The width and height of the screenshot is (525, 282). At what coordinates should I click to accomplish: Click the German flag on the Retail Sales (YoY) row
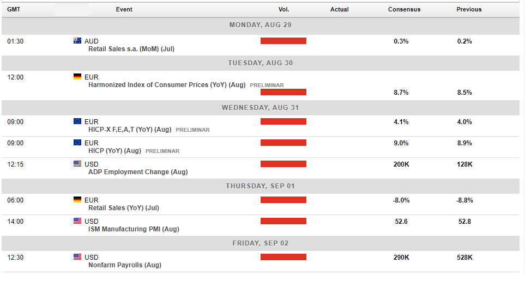[77, 200]
